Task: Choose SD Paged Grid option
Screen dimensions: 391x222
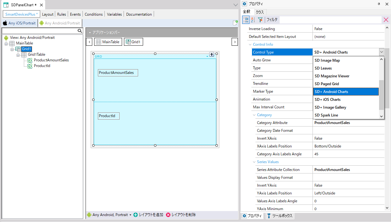Action: [346, 84]
